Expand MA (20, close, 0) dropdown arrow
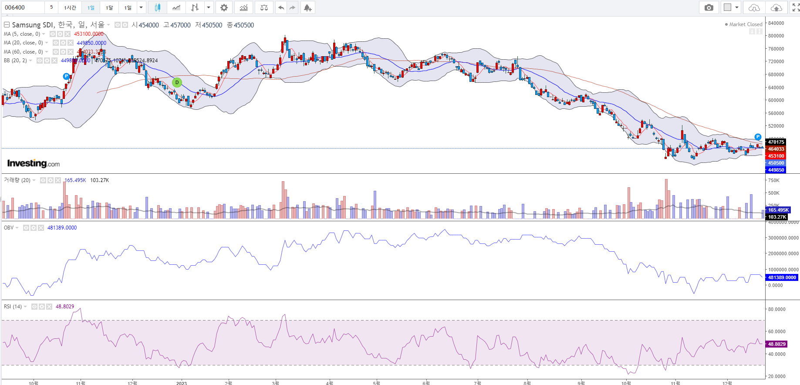Image resolution: width=800 pixels, height=385 pixels. tap(47, 43)
